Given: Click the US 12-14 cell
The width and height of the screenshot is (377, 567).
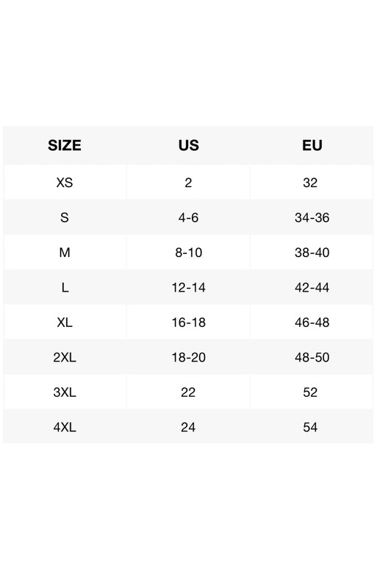Looking at the screenshot, I should tap(188, 287).
